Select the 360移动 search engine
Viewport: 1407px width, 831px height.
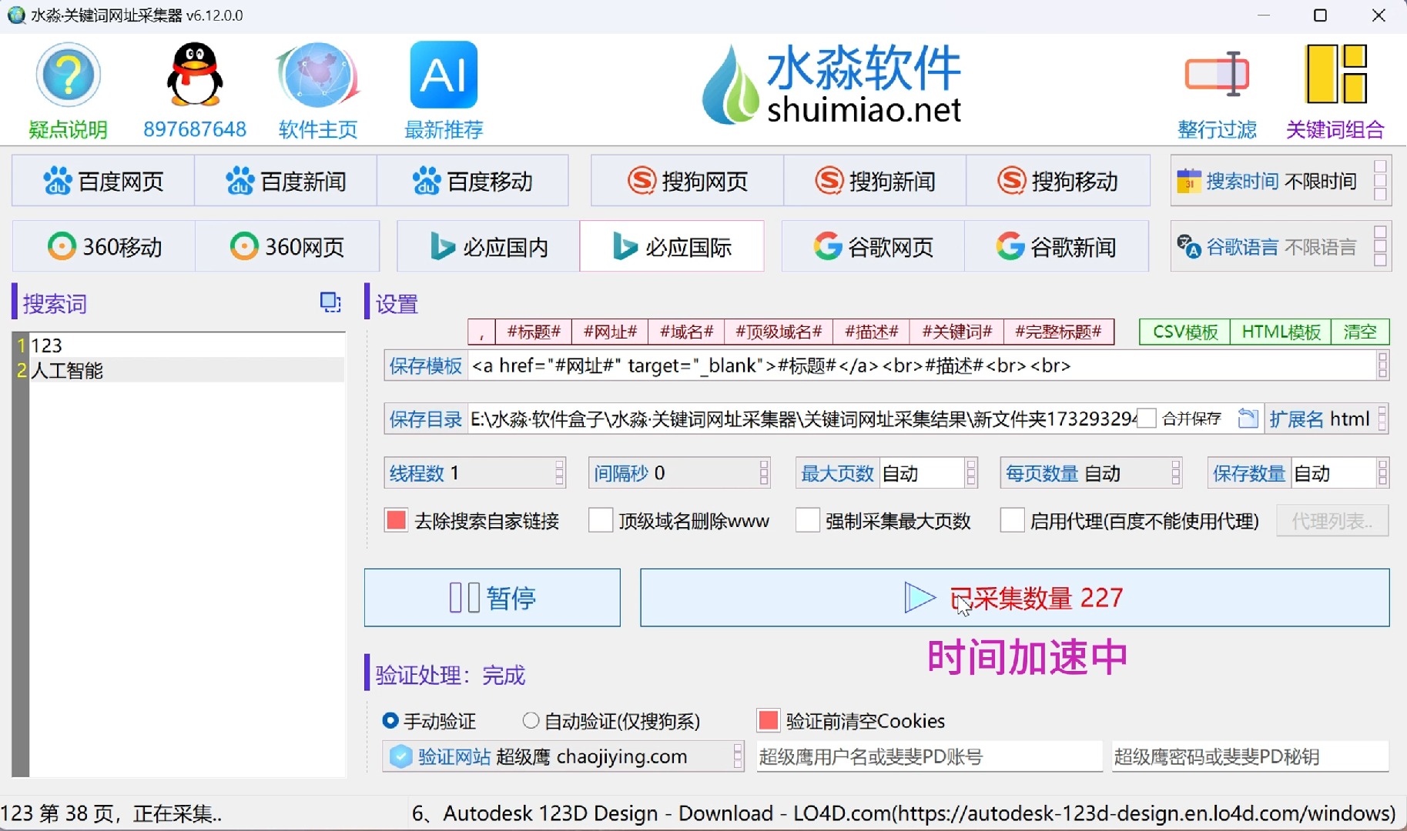pyautogui.click(x=104, y=246)
